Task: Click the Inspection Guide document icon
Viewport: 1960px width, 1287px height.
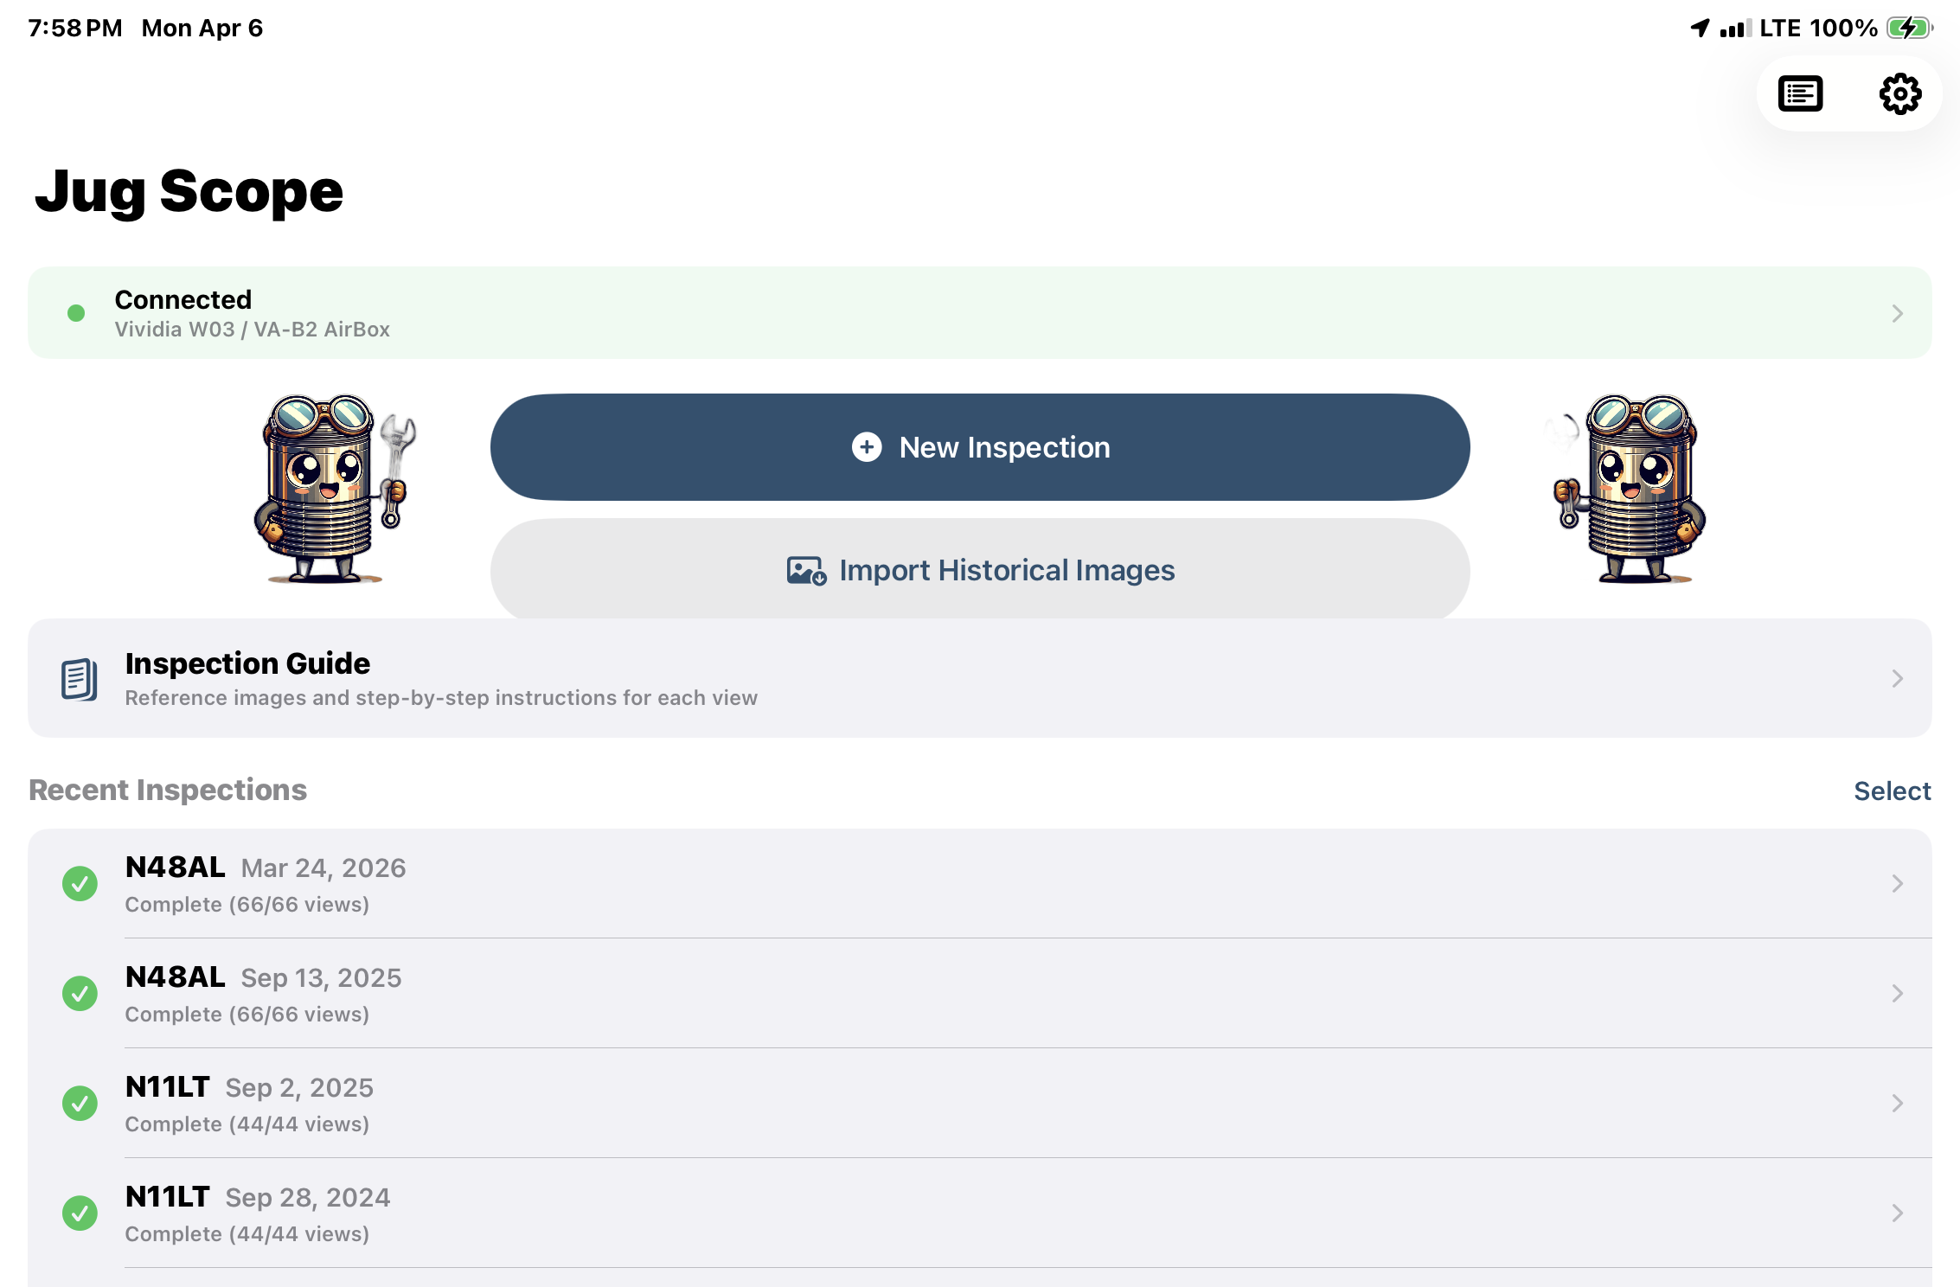Action: pos(79,679)
